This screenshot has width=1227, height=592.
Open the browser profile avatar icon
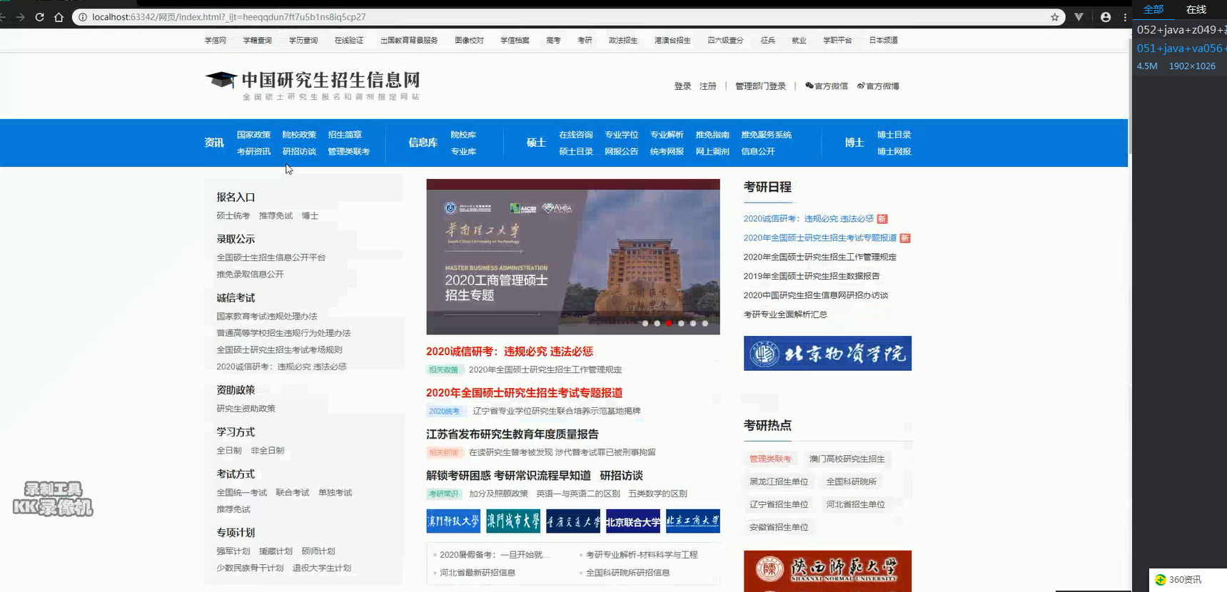[1106, 17]
